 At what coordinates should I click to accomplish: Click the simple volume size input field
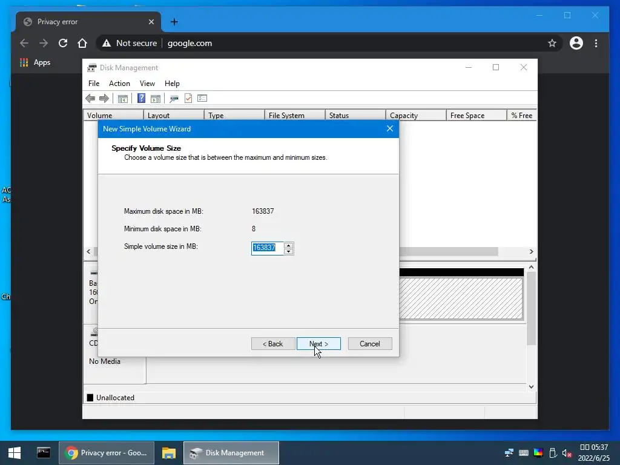click(x=268, y=248)
